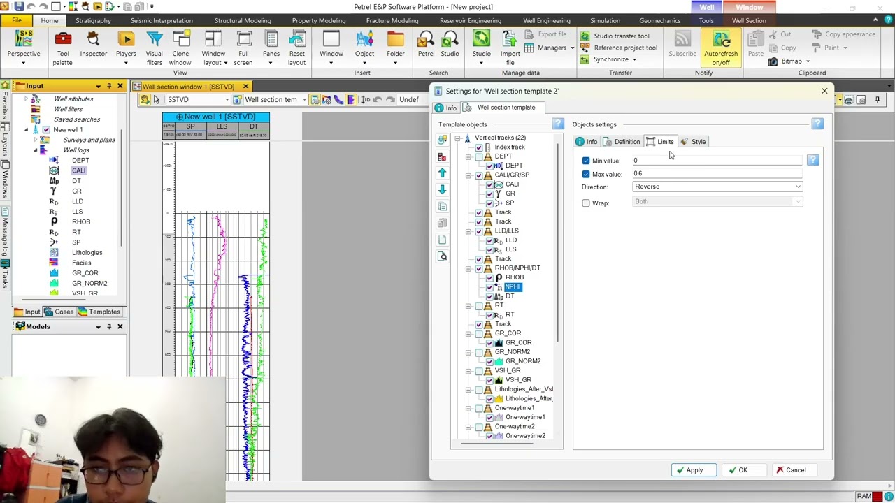
Task: Toggle the RHOB log checkbox
Action: tap(489, 277)
